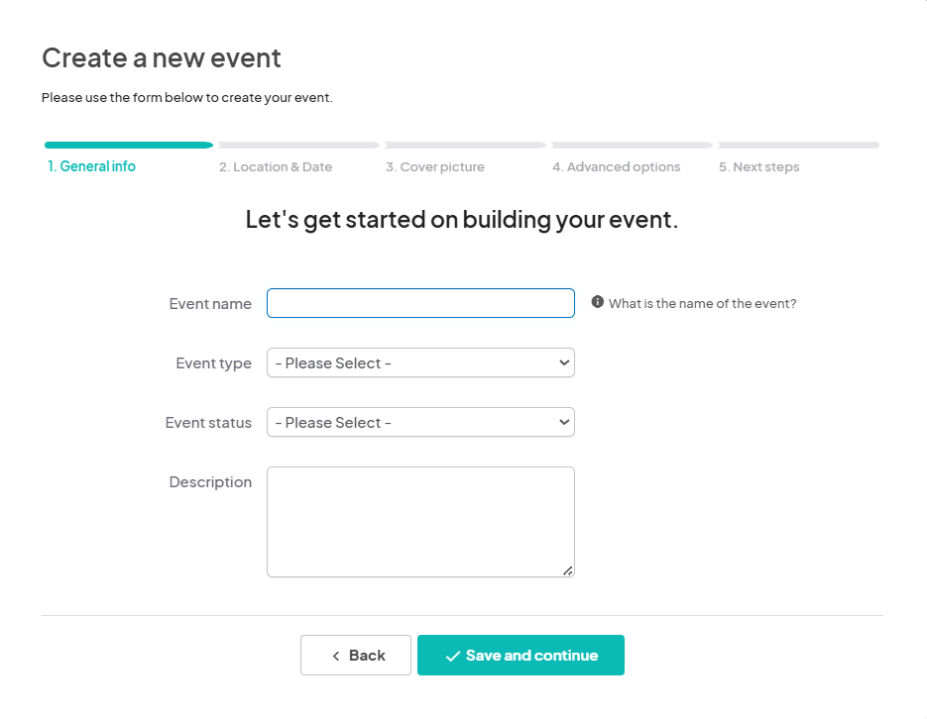Click the "Create a new event" heading

pos(162,58)
